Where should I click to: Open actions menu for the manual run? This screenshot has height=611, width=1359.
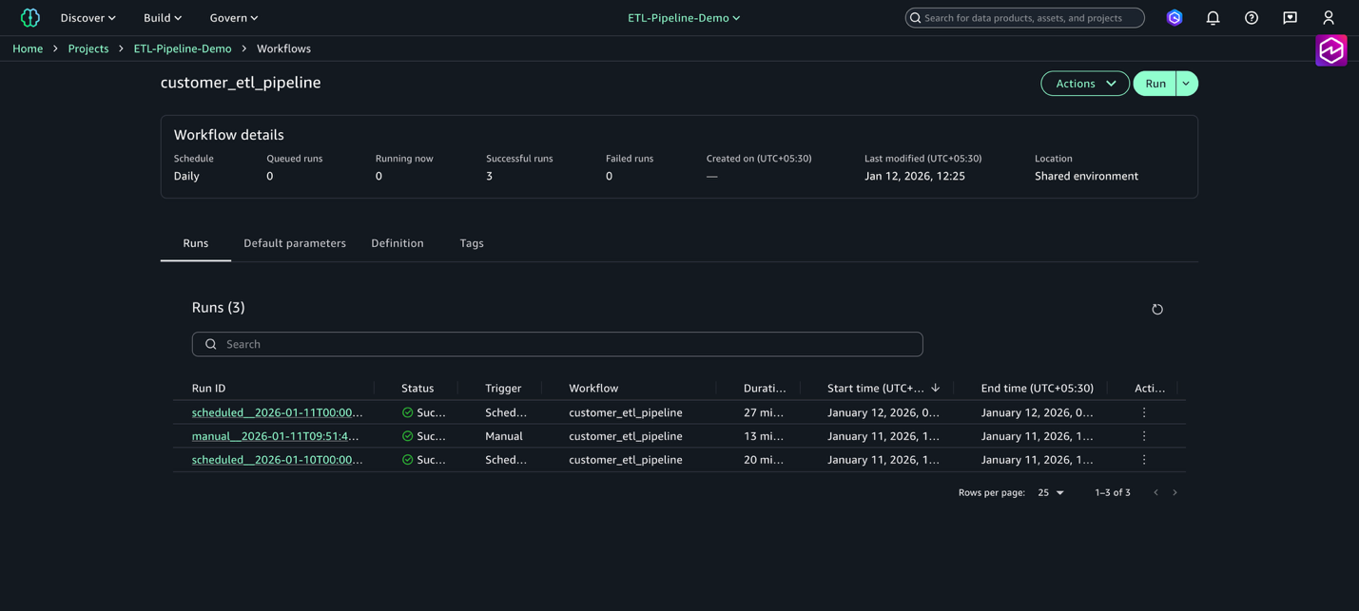pos(1144,436)
